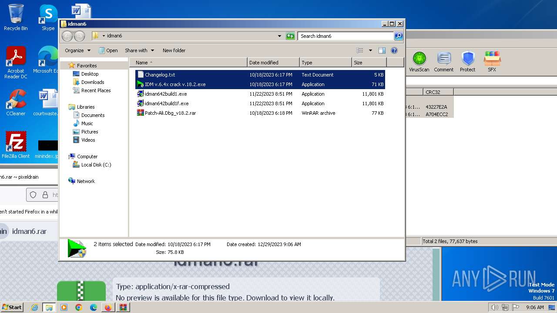The width and height of the screenshot is (557, 313).
Task: Select IDM v.6.4x crack v.18.2.exe
Action: coord(260,84)
